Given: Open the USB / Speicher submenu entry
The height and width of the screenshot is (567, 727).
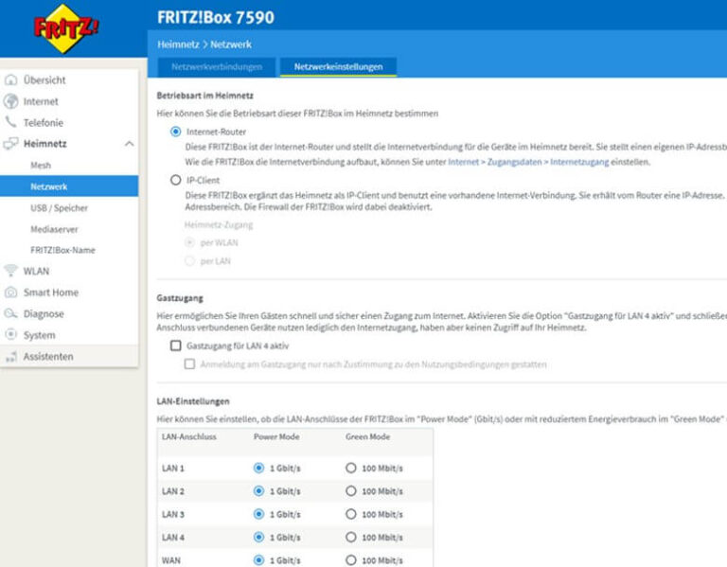Looking at the screenshot, I should (59, 207).
